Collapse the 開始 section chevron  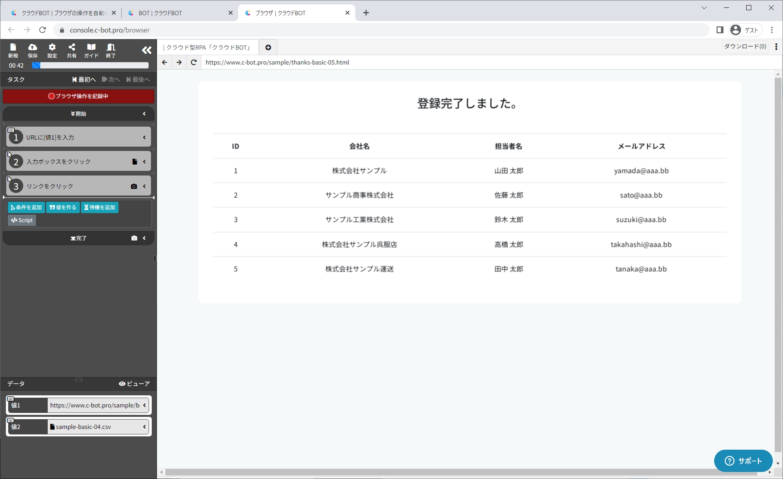144,114
